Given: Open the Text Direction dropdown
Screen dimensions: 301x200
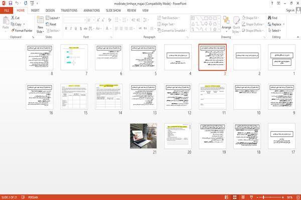Looking at the screenshot, I should (169, 18).
